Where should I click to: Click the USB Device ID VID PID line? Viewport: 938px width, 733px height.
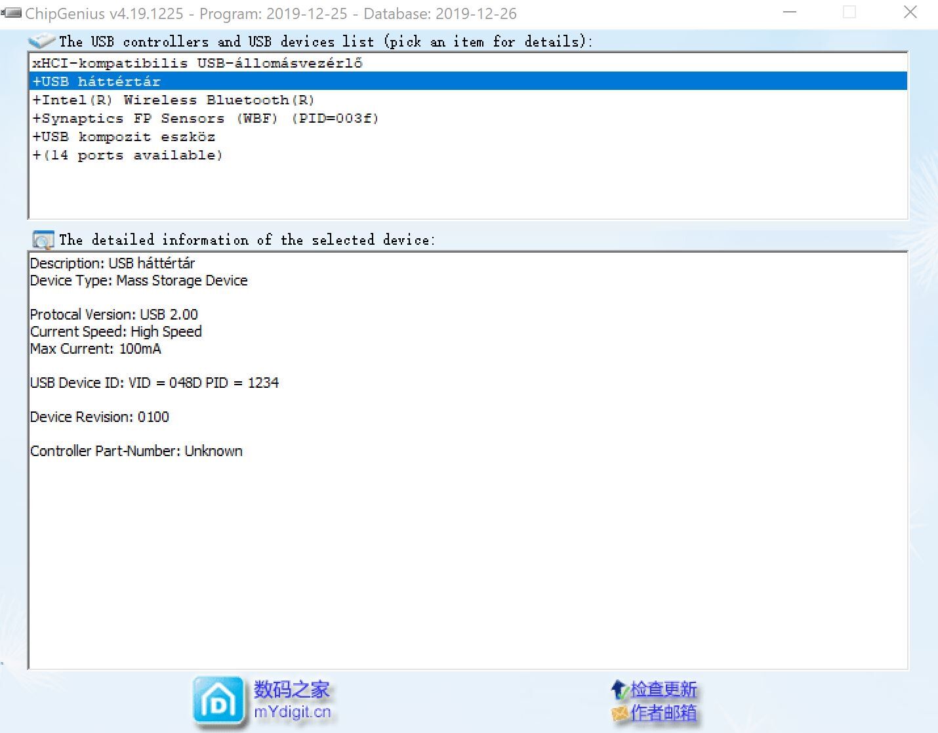(155, 383)
